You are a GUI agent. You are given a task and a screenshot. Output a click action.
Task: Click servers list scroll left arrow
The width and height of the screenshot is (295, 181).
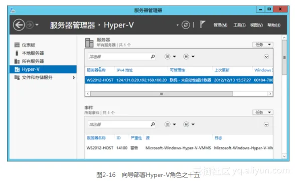coord(88,94)
